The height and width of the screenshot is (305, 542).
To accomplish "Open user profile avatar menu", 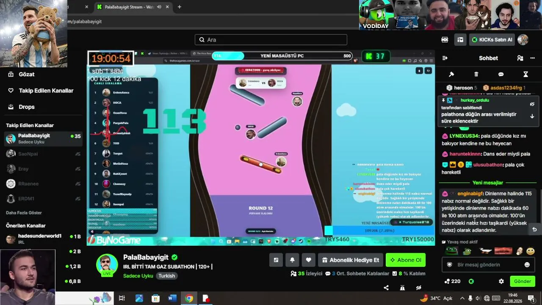I will (x=523, y=39).
